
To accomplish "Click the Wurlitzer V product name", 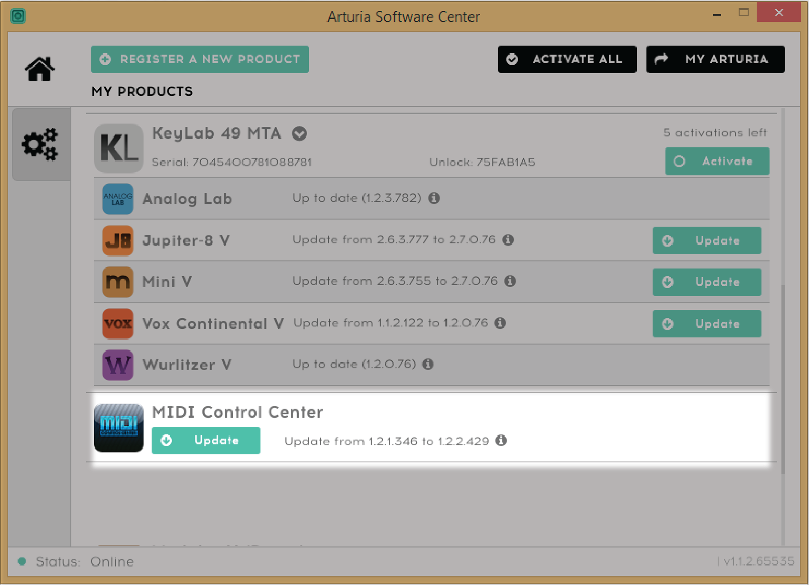I will point(187,365).
